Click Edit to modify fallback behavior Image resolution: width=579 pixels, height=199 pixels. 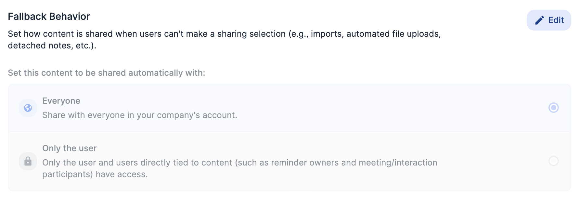pos(549,20)
